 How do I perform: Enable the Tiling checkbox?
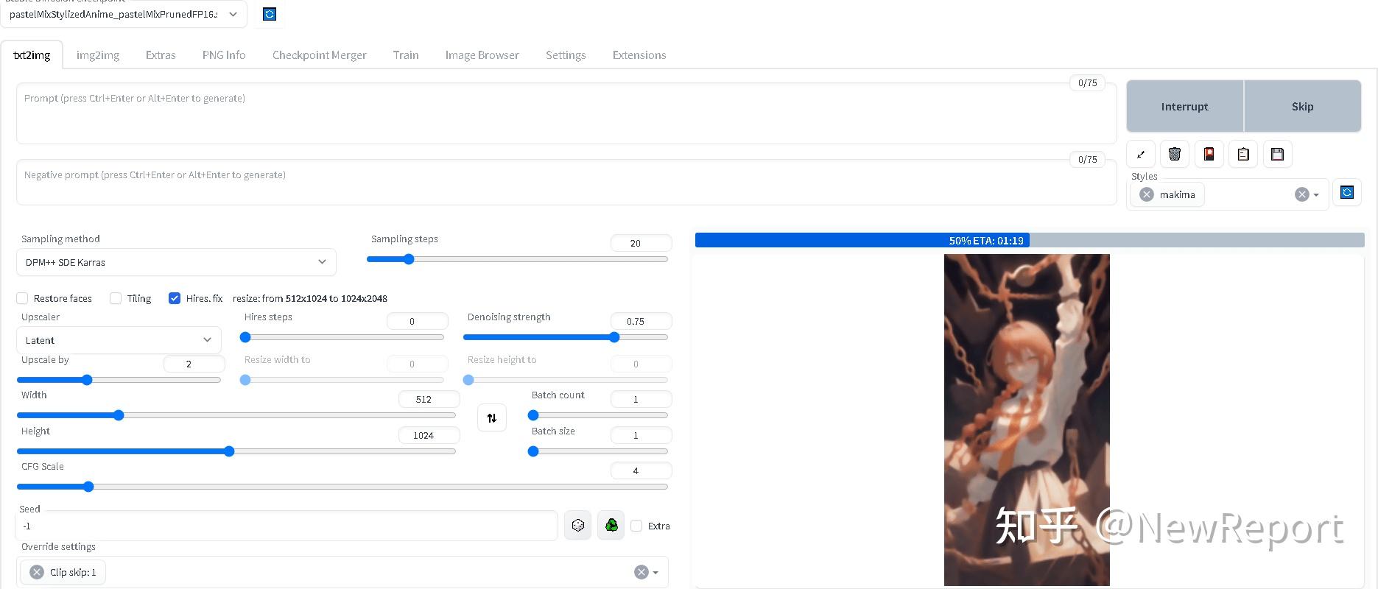pos(116,298)
